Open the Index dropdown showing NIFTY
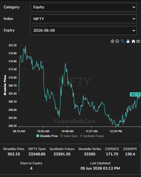The height and width of the screenshot is (177, 141). (83, 19)
